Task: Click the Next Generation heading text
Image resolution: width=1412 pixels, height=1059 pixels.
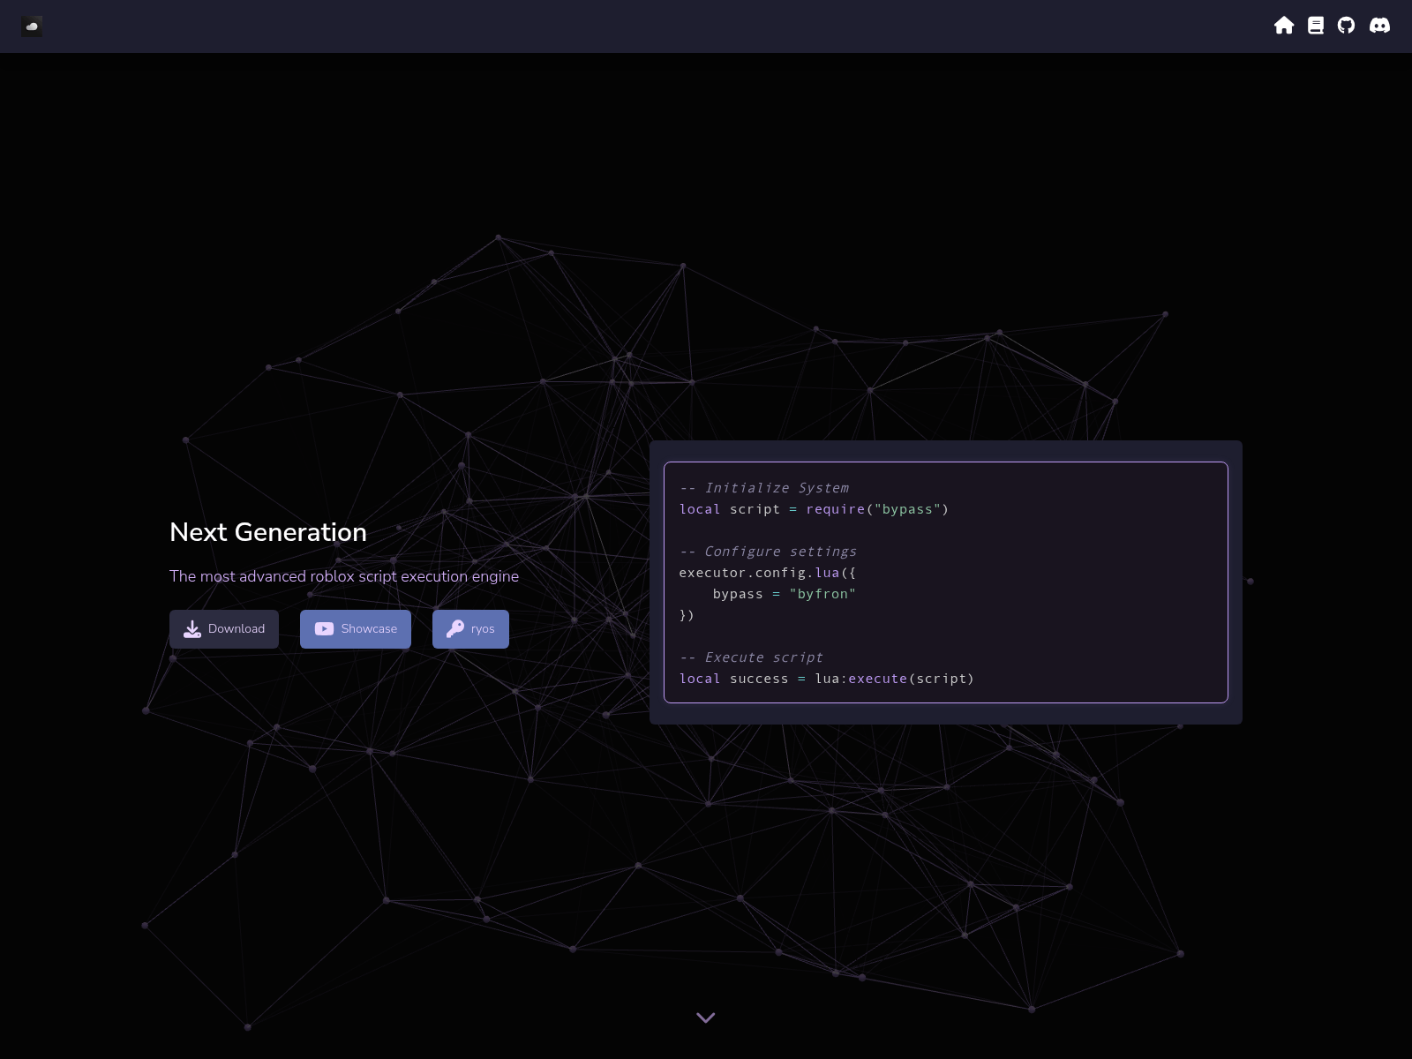Action: pyautogui.click(x=268, y=532)
